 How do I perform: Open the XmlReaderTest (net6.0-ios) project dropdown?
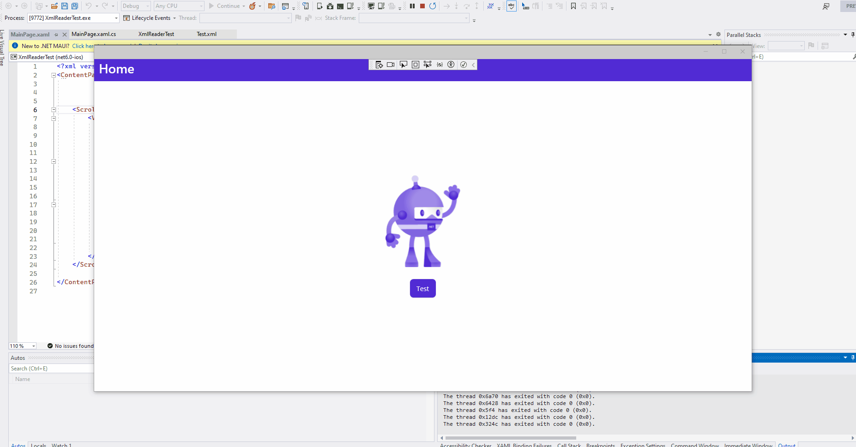pyautogui.click(x=52, y=57)
